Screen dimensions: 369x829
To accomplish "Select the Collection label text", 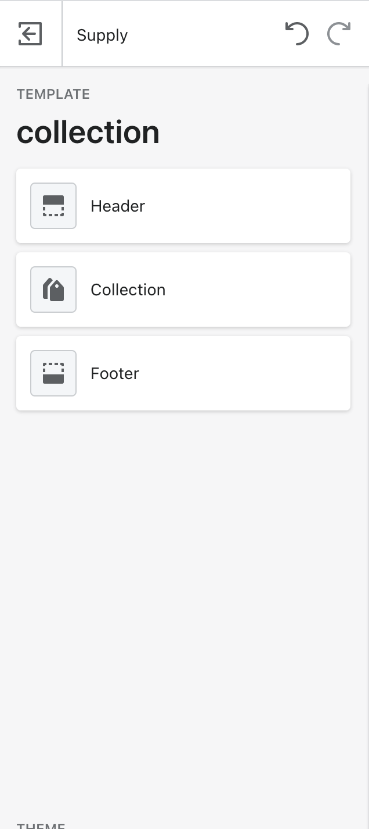I will point(128,290).
